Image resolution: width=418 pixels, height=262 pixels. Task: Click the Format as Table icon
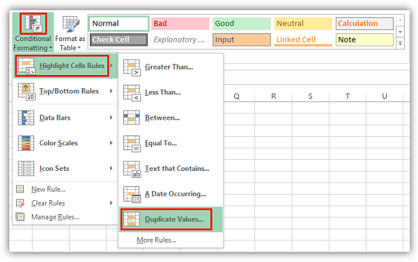click(x=70, y=24)
